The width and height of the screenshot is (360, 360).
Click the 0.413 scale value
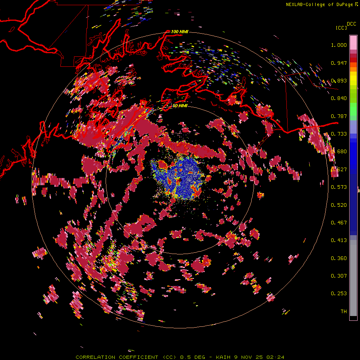click(x=339, y=240)
